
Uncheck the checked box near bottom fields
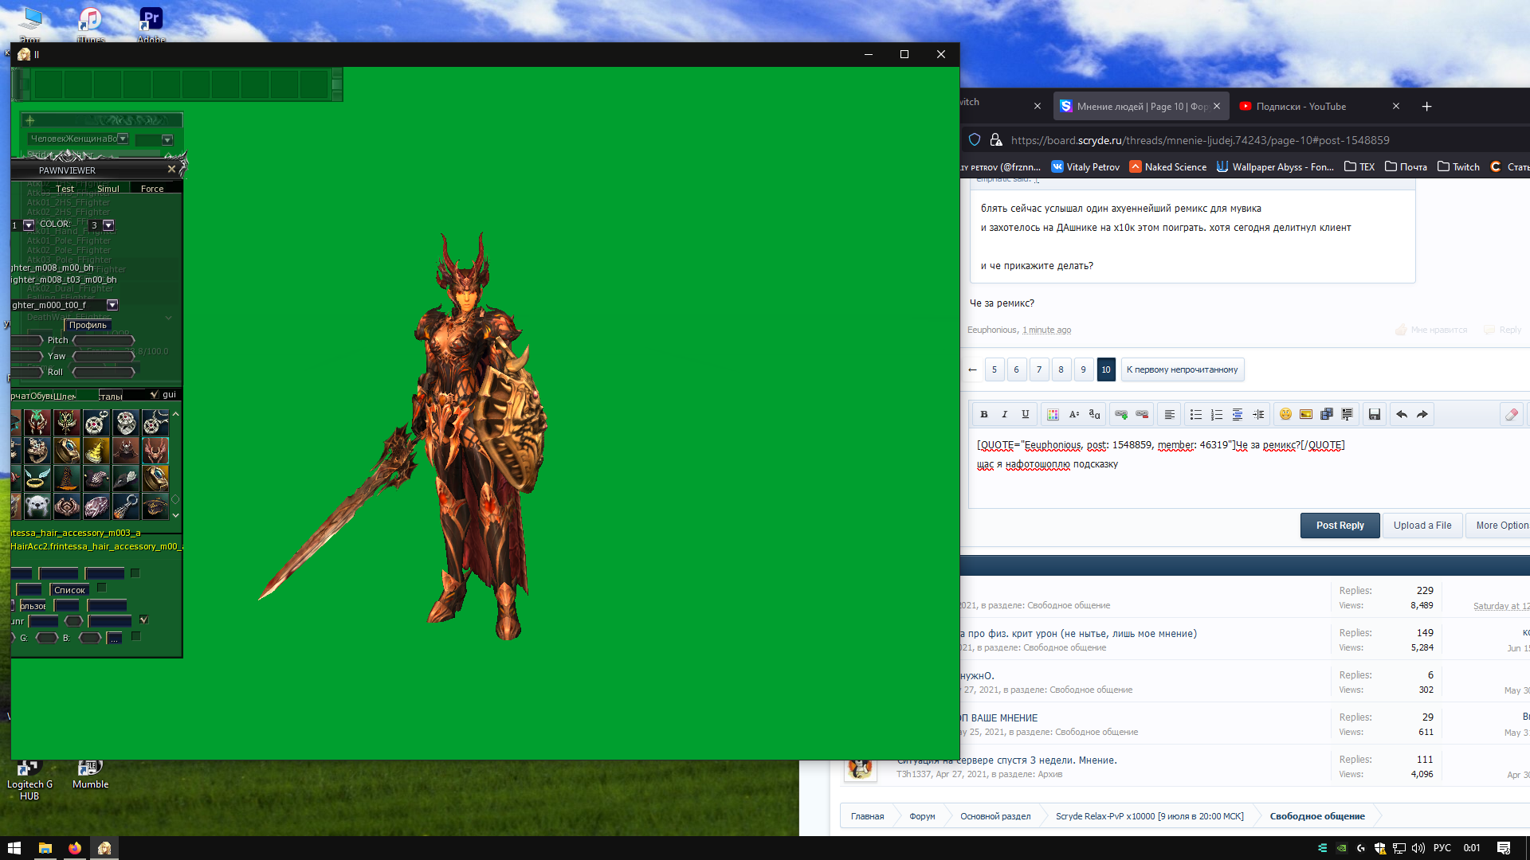pos(144,620)
